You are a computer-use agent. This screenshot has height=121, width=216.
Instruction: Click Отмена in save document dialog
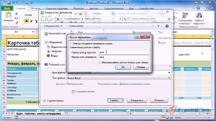(x=159, y=100)
